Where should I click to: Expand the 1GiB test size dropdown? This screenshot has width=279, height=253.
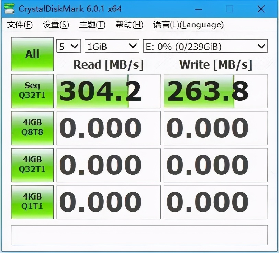[112, 46]
